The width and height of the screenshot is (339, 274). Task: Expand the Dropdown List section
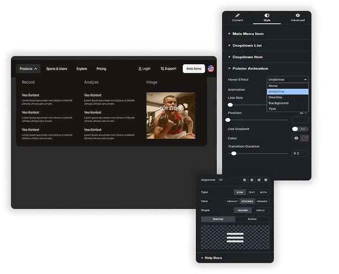coord(267,45)
